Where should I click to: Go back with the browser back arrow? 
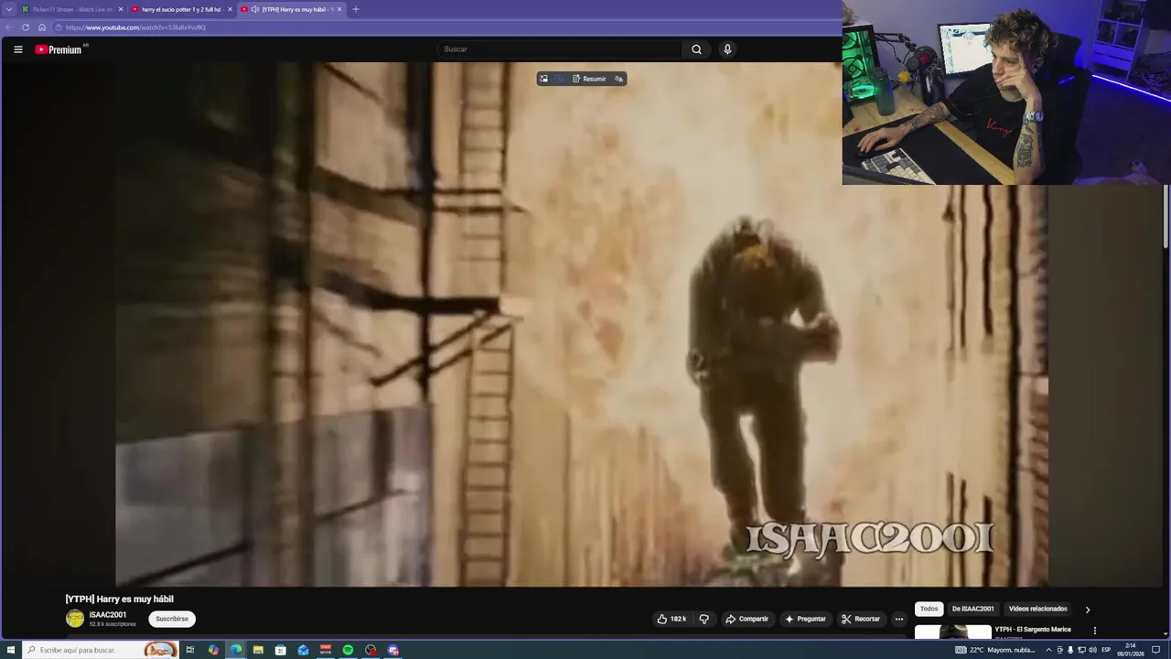(x=9, y=27)
